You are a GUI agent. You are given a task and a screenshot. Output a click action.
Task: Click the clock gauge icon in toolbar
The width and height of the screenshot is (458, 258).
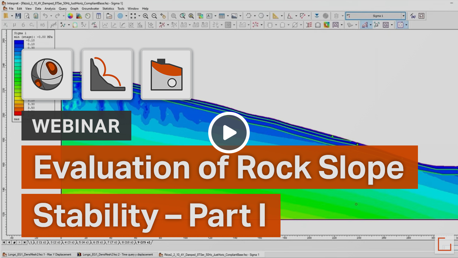click(88, 16)
